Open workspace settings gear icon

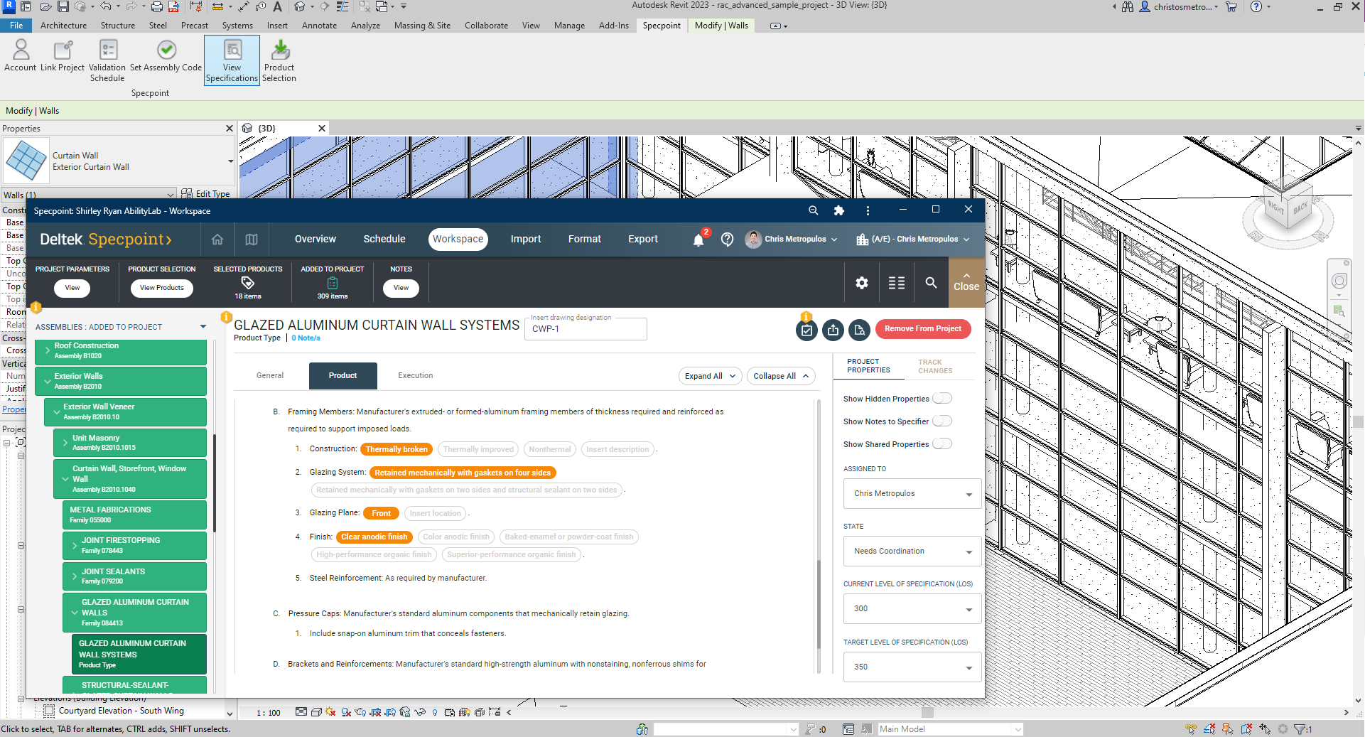861,283
